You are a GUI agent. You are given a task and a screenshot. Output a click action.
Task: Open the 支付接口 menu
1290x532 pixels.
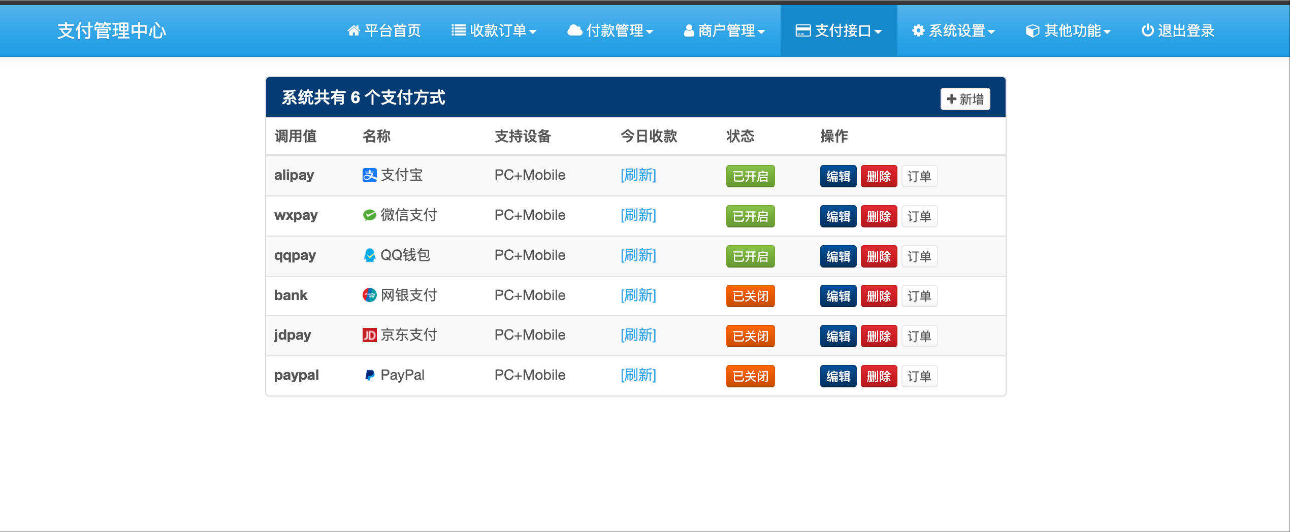pos(838,31)
